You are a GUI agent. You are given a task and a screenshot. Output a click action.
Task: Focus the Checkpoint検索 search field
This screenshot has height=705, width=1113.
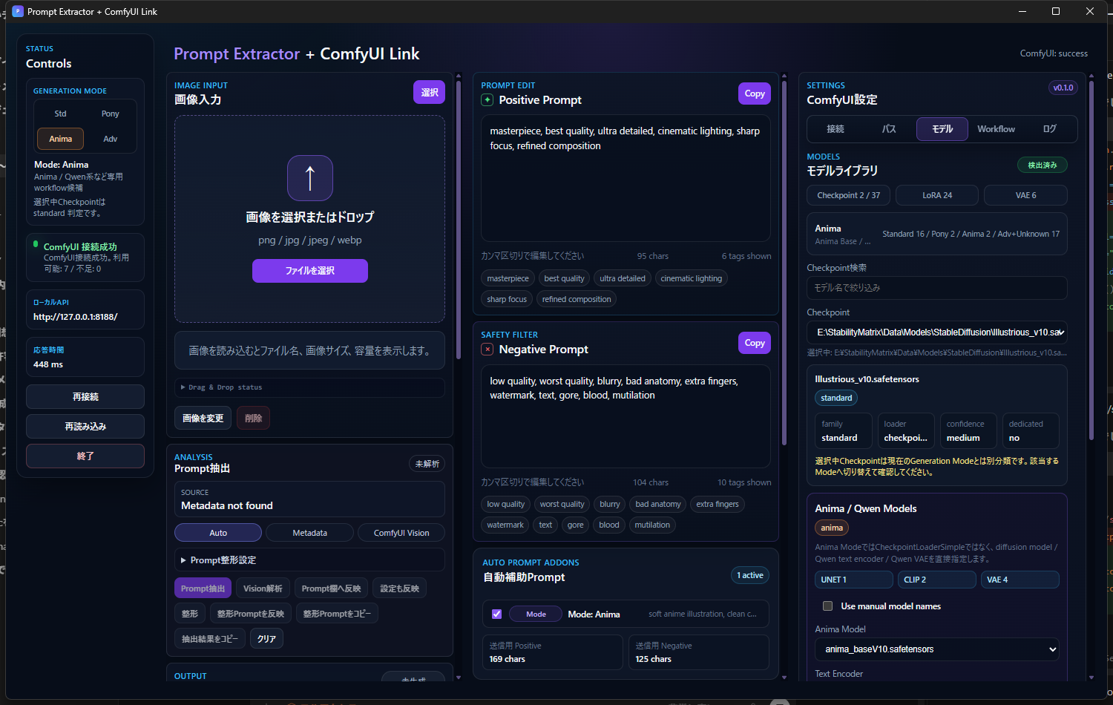937,288
